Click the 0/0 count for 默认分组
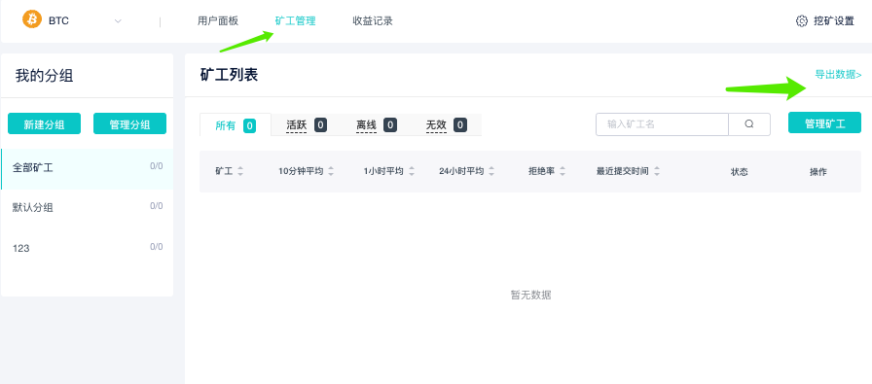 pos(157,206)
